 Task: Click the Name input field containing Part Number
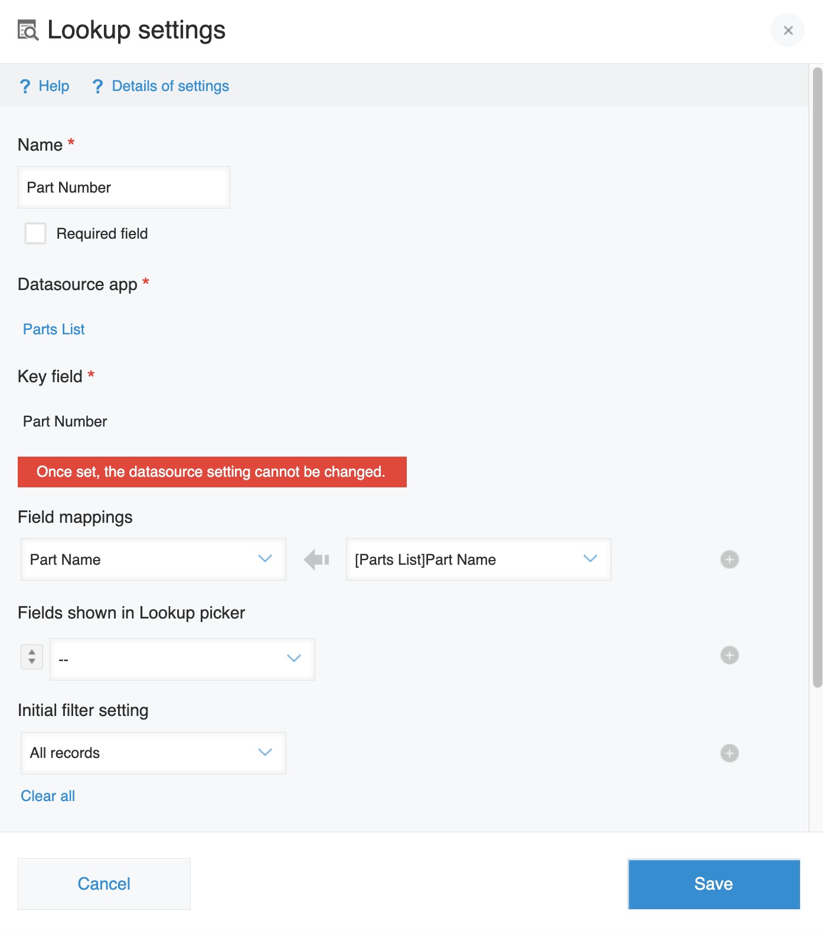click(x=124, y=187)
